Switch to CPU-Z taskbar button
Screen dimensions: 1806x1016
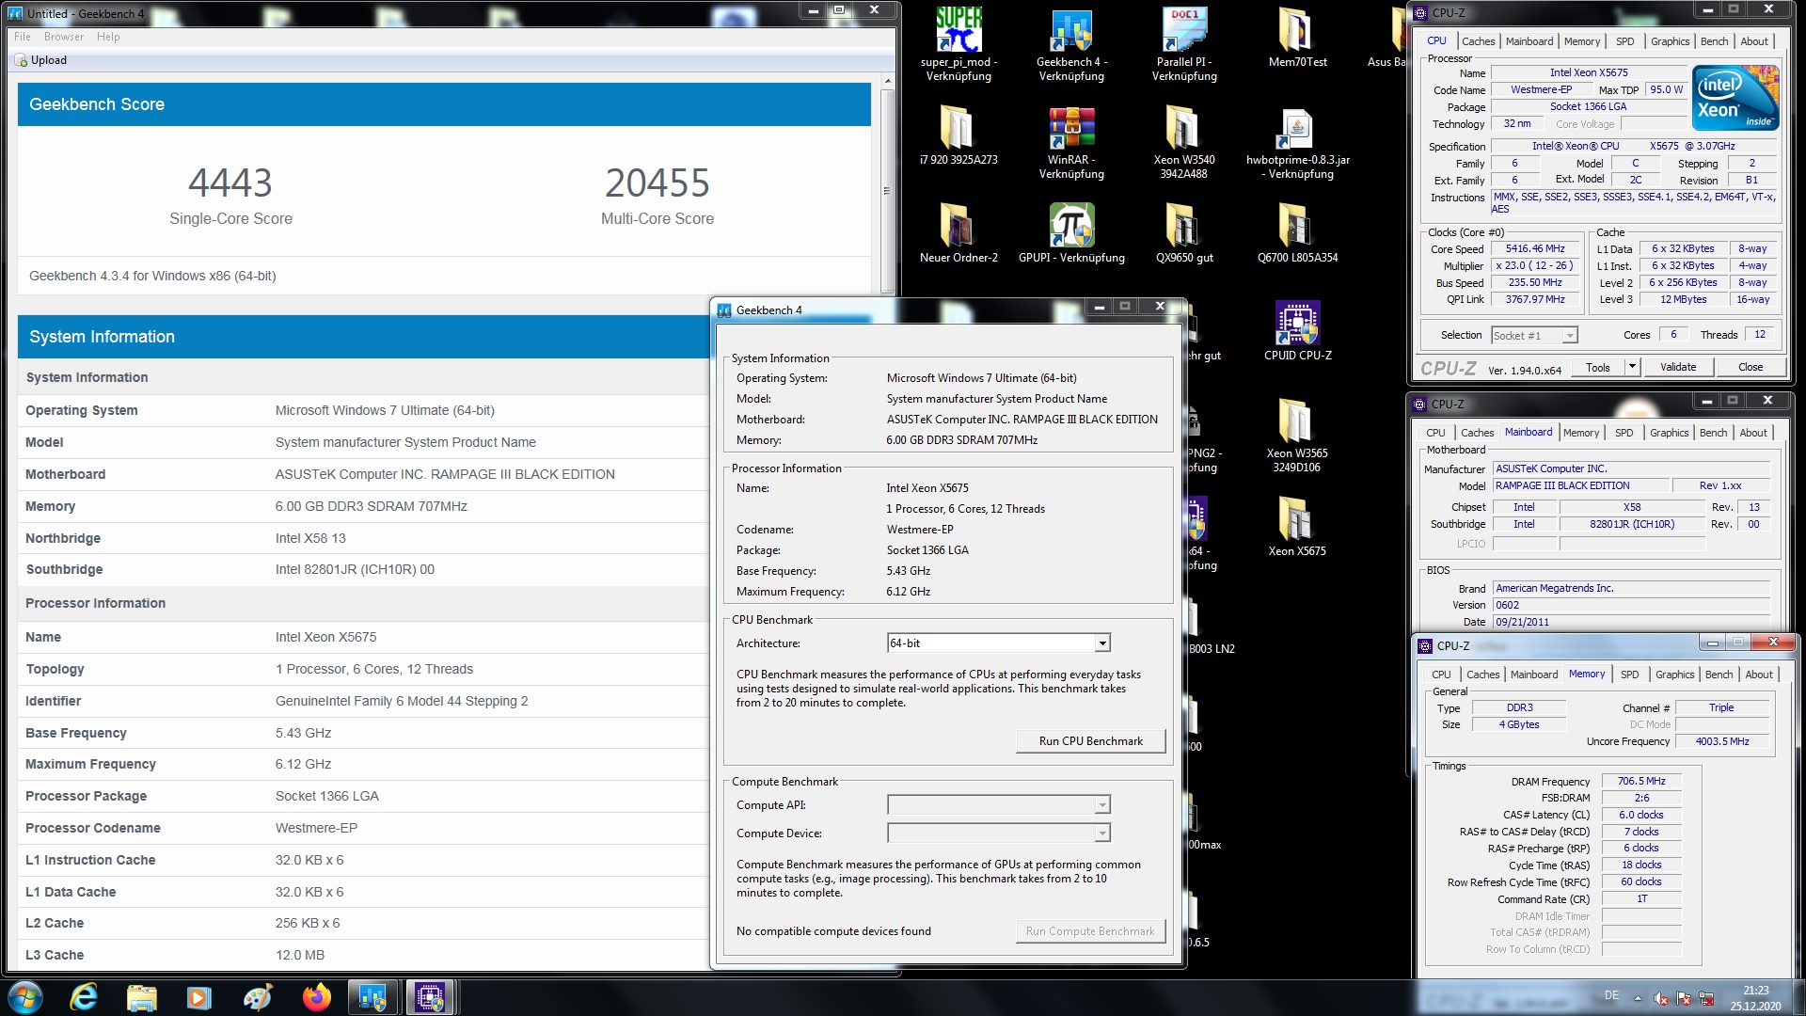coord(431,997)
